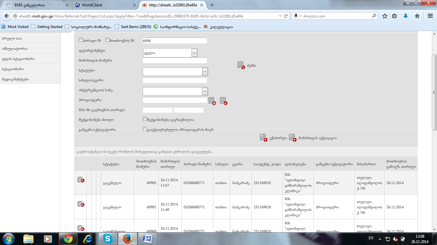437x245 pixels.
Task: Click the მიმართვის აქტივაცია icon
Action: (292, 138)
